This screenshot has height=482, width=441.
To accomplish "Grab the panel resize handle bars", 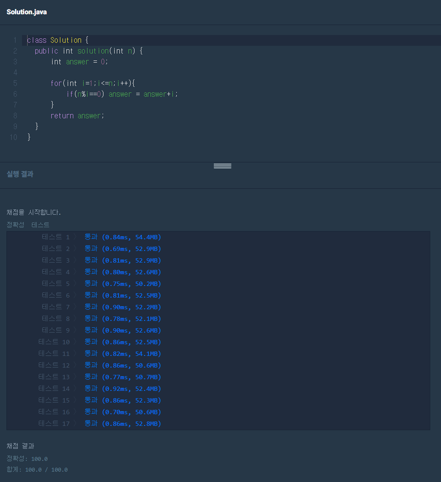I will coord(222,166).
